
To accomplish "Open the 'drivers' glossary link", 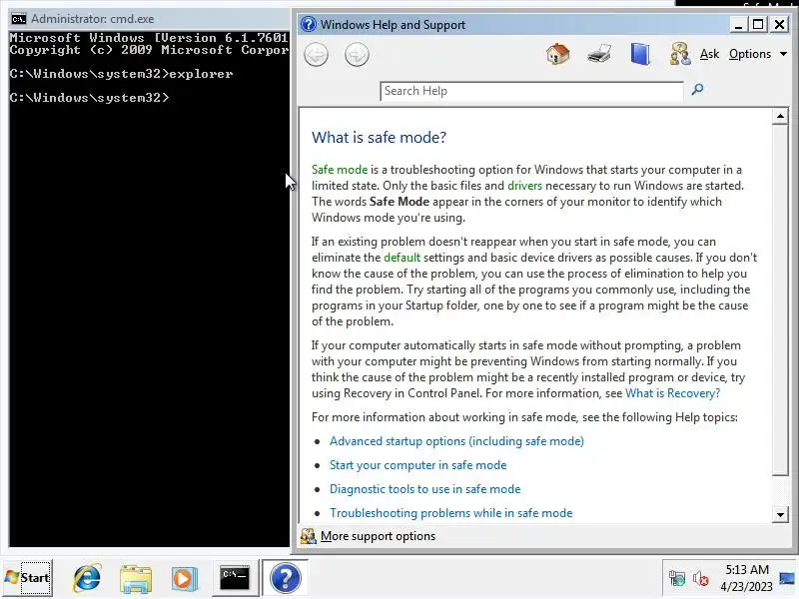I will pyautogui.click(x=525, y=186).
